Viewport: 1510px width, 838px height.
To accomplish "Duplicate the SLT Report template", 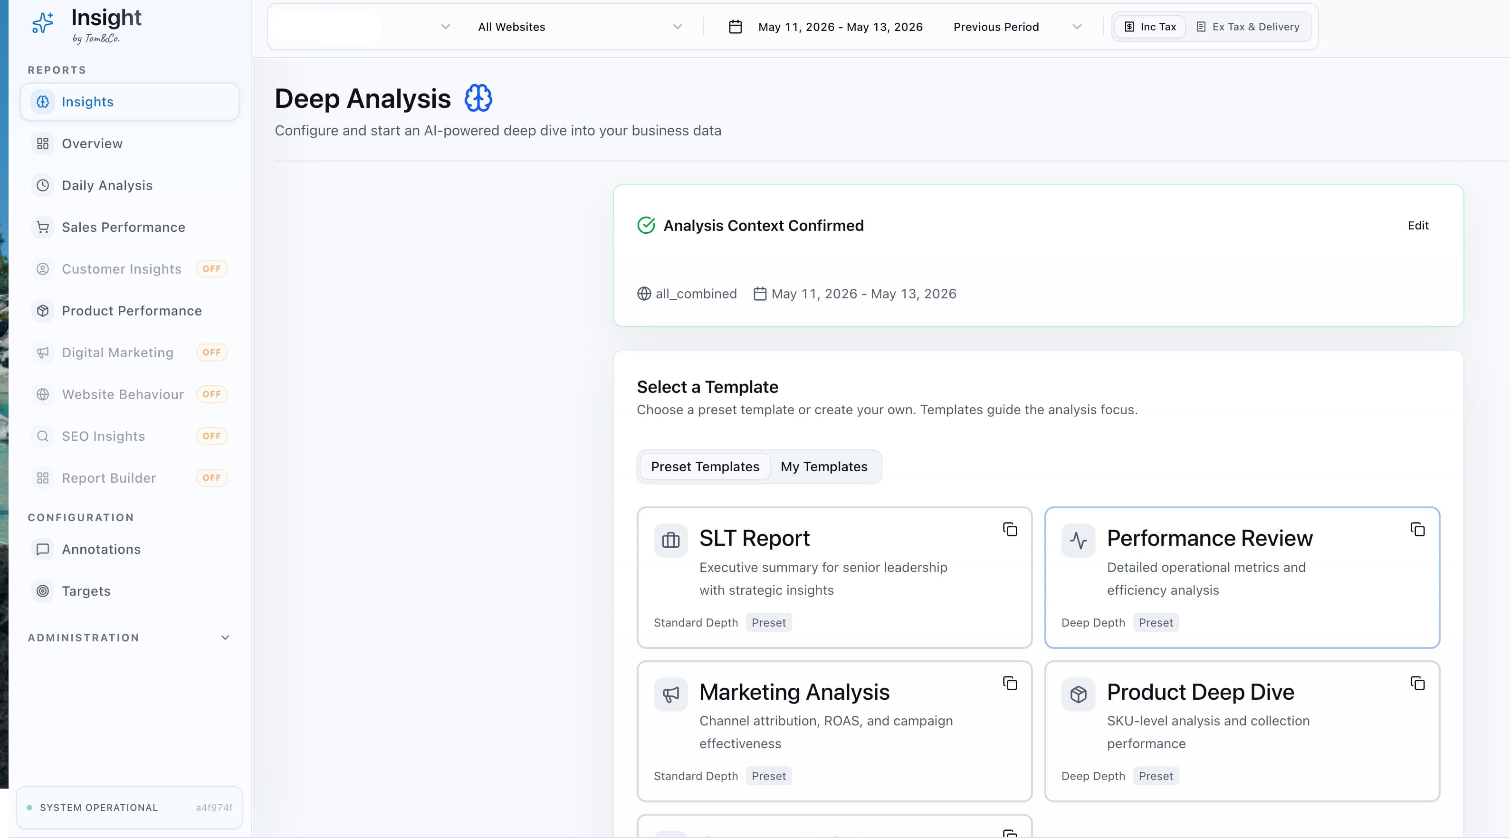I will click(1009, 530).
